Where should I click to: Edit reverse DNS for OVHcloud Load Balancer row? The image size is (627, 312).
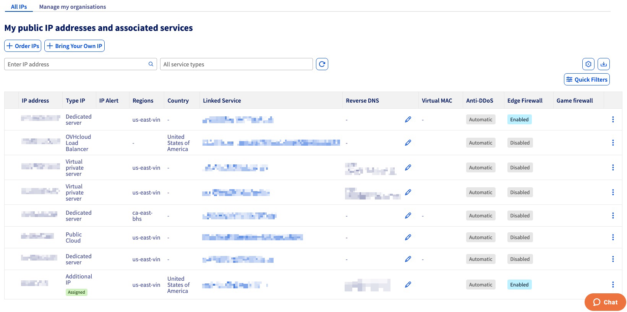[408, 143]
